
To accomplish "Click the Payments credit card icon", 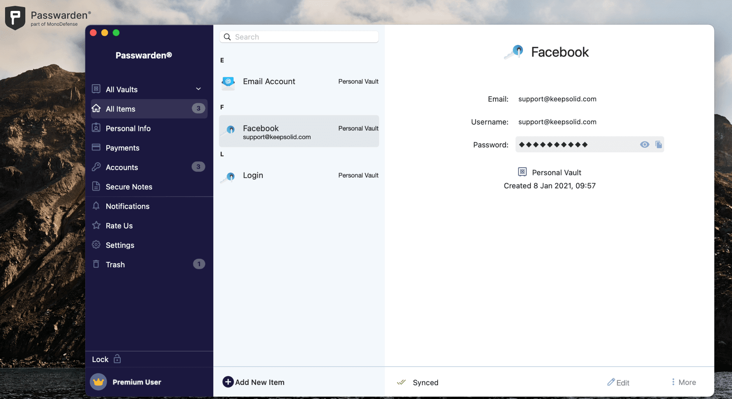I will pos(96,147).
